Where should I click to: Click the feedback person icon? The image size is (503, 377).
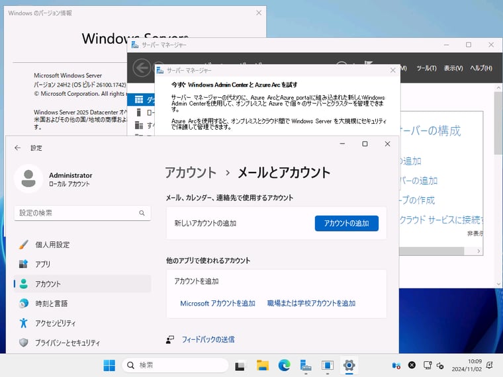point(170,339)
